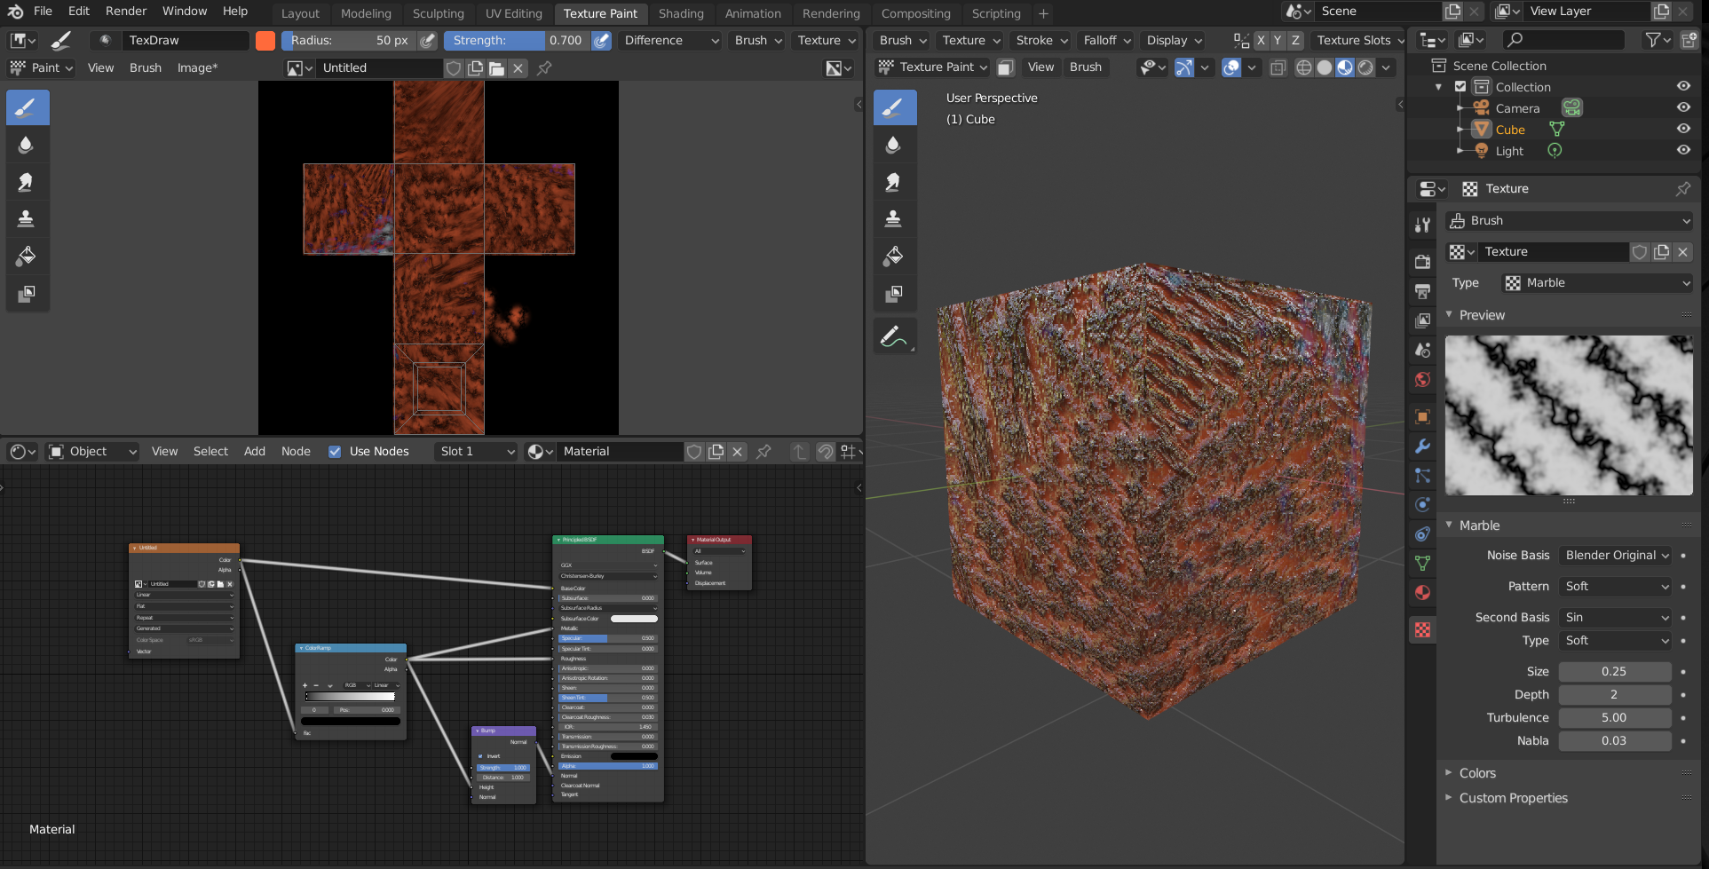Screen dimensions: 1709x869
Task: Toggle Use Nodes checkbox
Action: coord(335,452)
